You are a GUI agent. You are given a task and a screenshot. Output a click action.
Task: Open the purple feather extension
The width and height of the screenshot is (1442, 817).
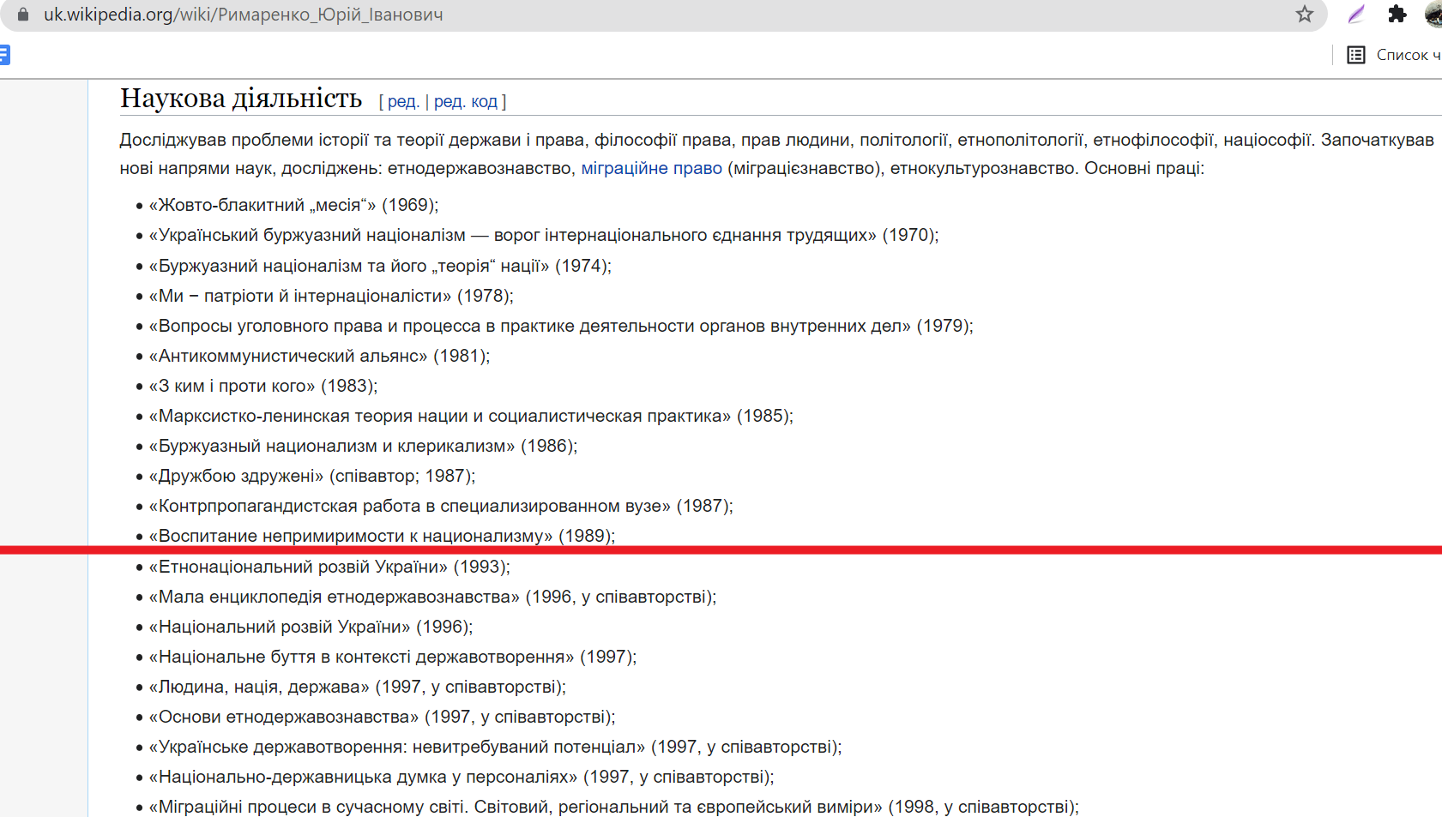click(x=1356, y=15)
